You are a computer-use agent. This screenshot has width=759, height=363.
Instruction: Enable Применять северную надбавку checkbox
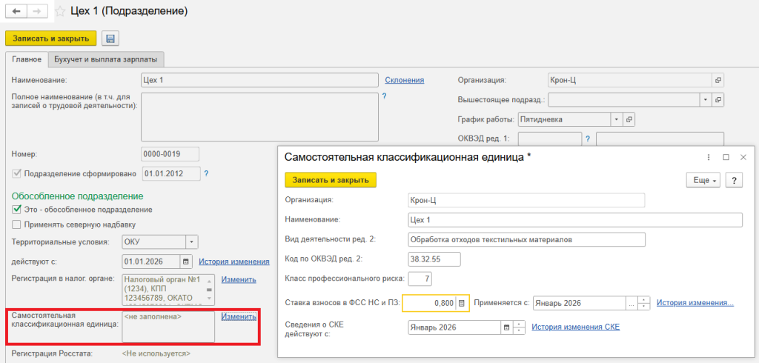[x=17, y=224]
